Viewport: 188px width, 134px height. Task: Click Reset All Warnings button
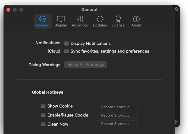[86, 65]
